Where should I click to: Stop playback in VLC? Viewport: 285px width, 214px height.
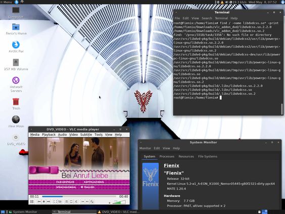[x=43, y=201]
